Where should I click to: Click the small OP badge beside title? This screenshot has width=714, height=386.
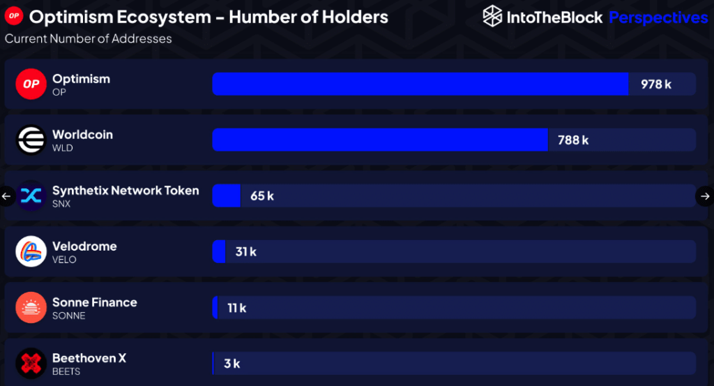coord(13,16)
